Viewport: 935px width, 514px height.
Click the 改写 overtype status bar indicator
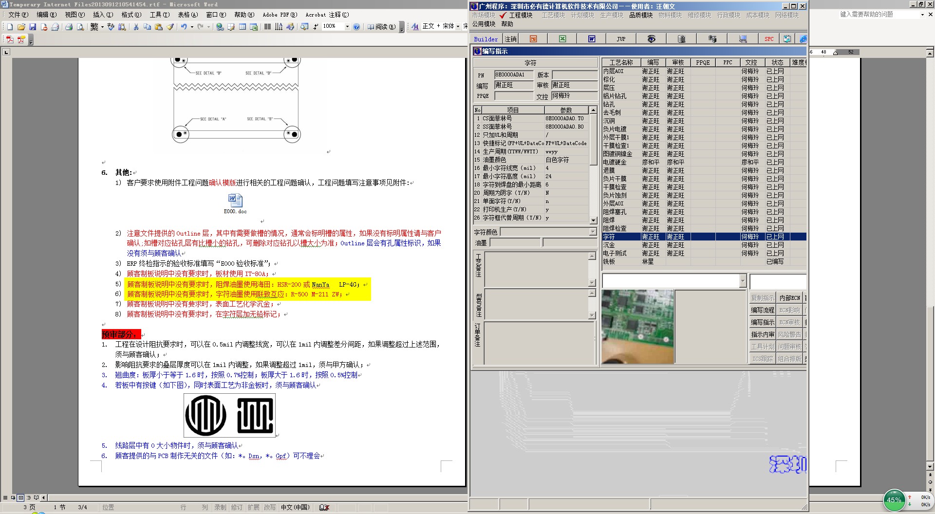[x=270, y=507]
